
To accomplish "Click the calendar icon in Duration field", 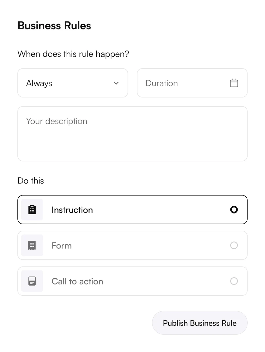I will pyautogui.click(x=234, y=83).
